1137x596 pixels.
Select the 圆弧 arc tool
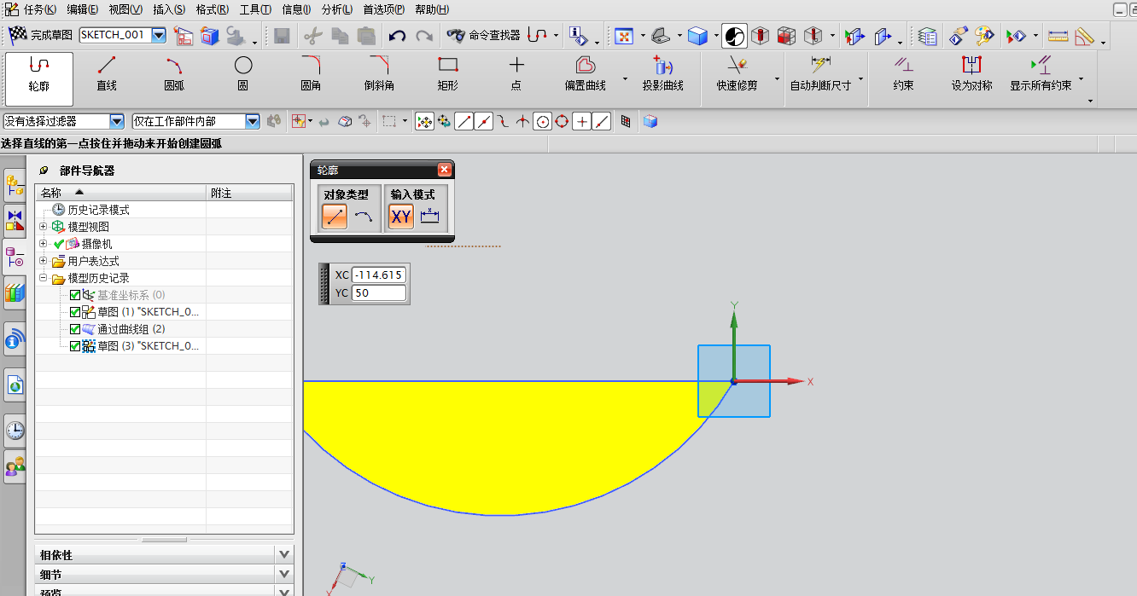[174, 74]
